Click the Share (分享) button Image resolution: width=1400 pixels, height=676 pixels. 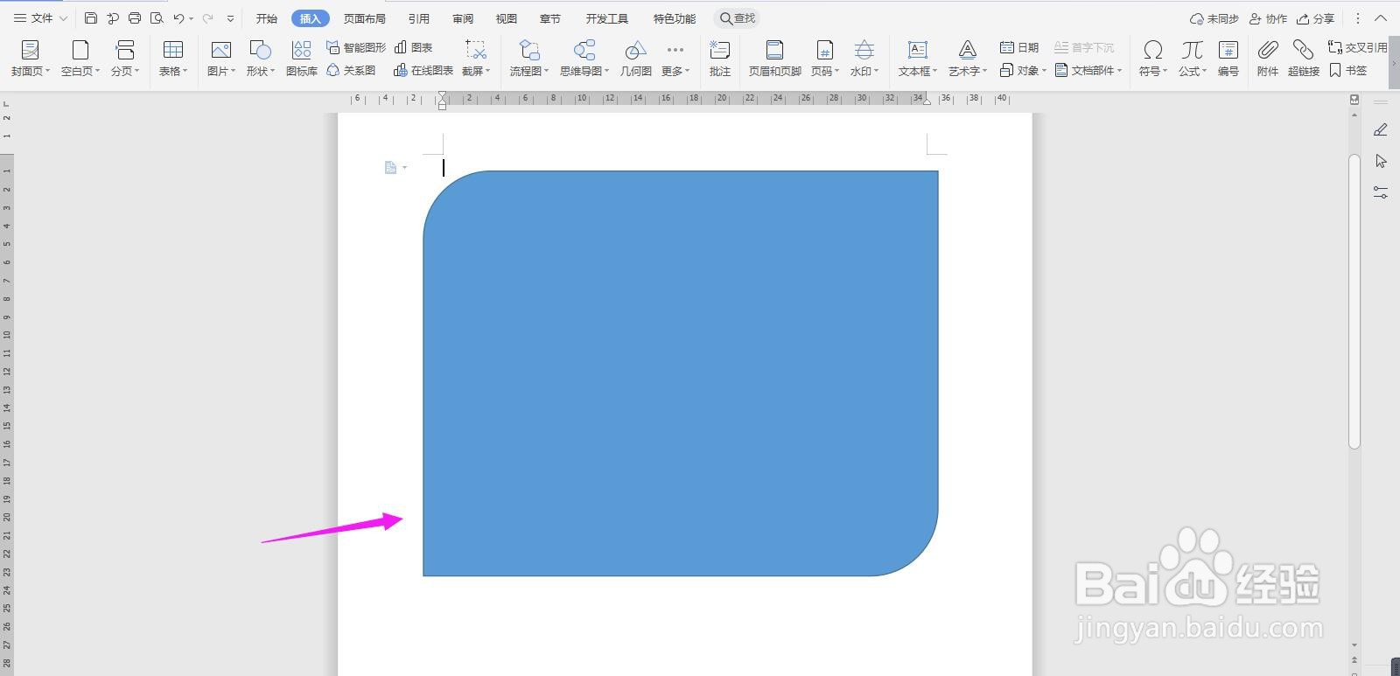(x=1315, y=18)
